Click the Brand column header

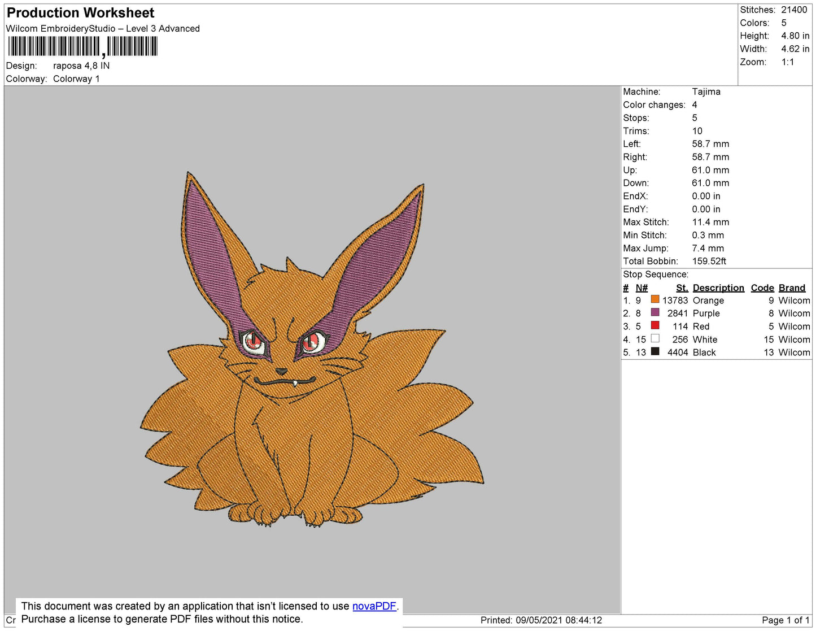point(792,288)
